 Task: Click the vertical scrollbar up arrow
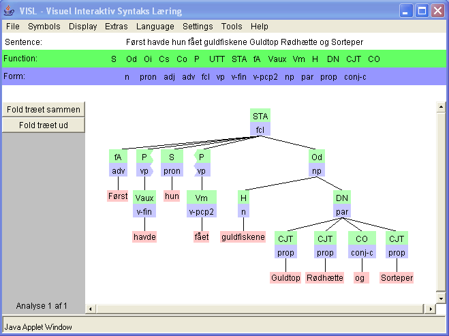click(439, 106)
